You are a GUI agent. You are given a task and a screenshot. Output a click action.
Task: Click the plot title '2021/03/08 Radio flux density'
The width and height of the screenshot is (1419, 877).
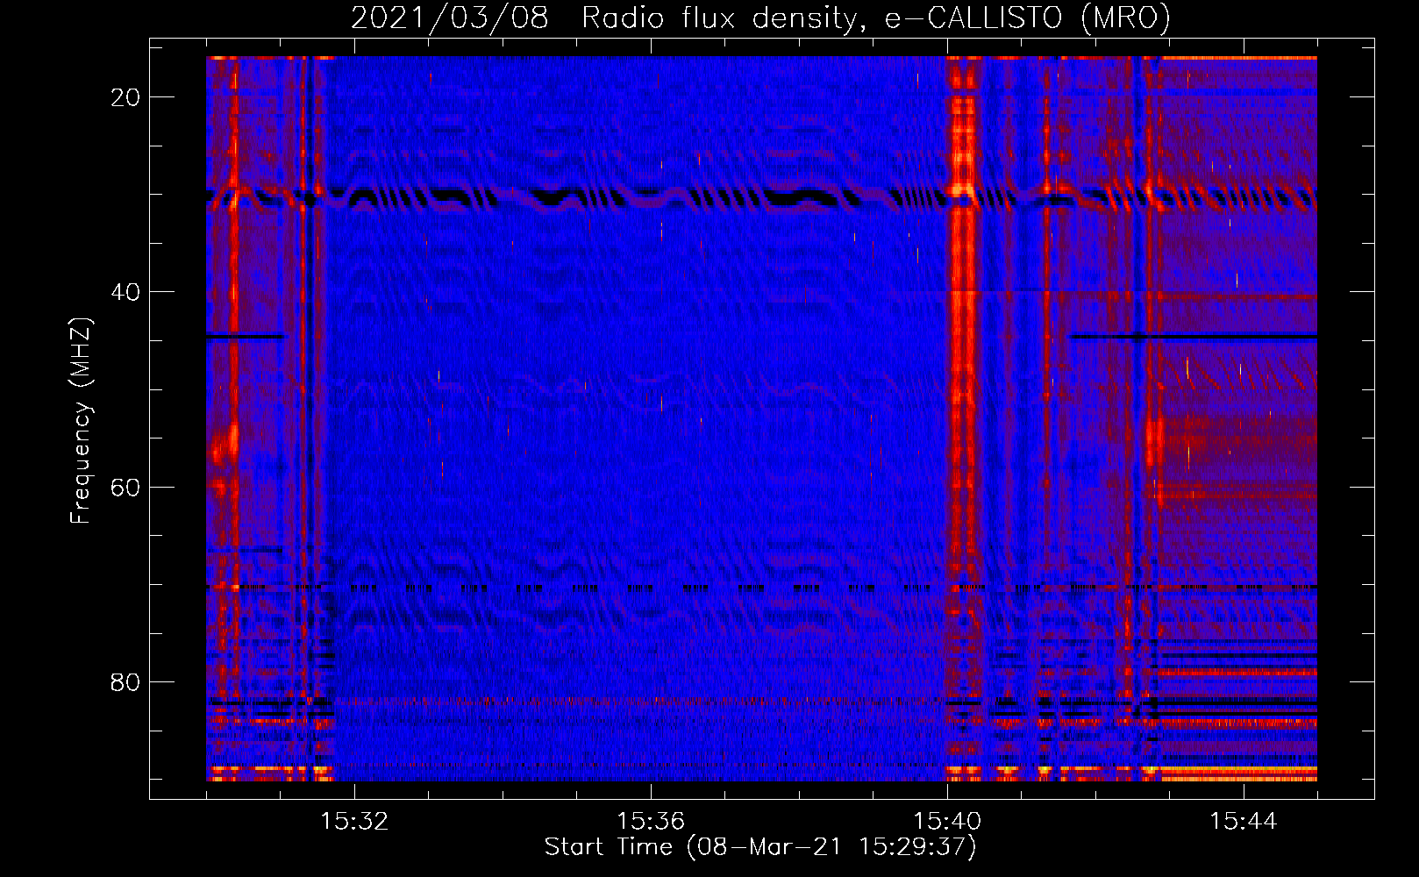tap(760, 18)
